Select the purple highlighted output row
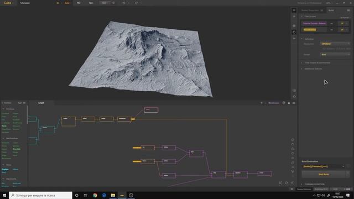This screenshot has width=354, height=199. [315, 23]
